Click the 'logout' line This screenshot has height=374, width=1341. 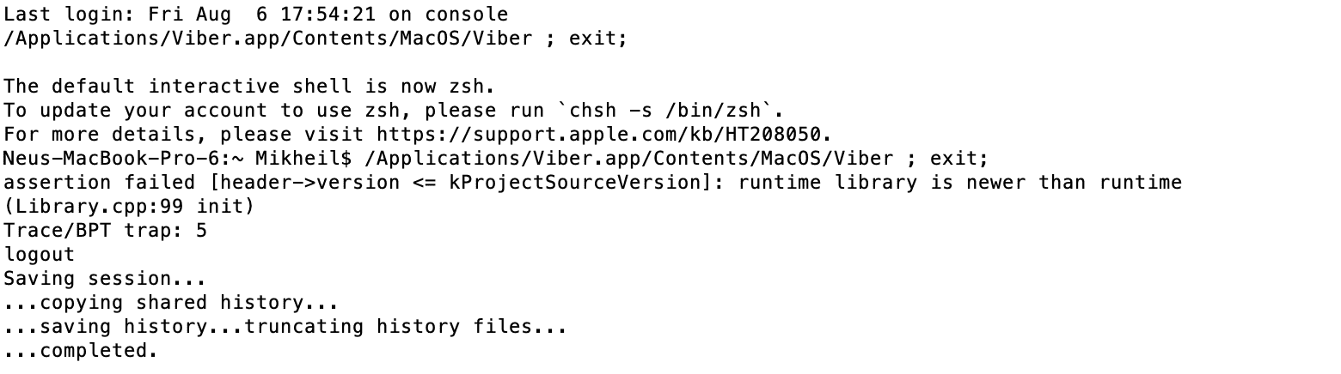pos(40,255)
